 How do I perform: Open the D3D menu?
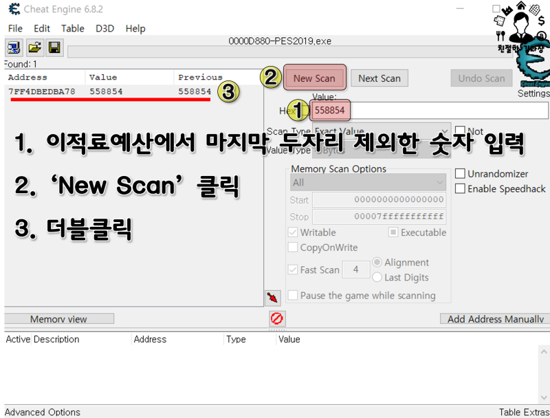point(105,28)
